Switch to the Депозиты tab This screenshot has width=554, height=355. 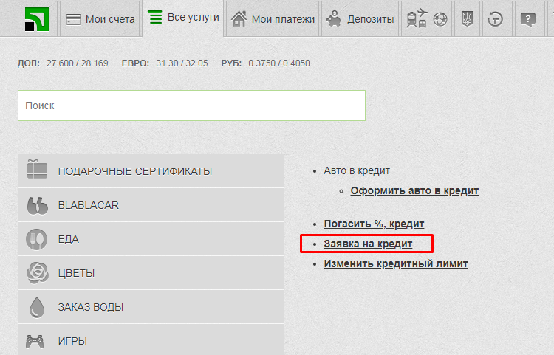360,19
